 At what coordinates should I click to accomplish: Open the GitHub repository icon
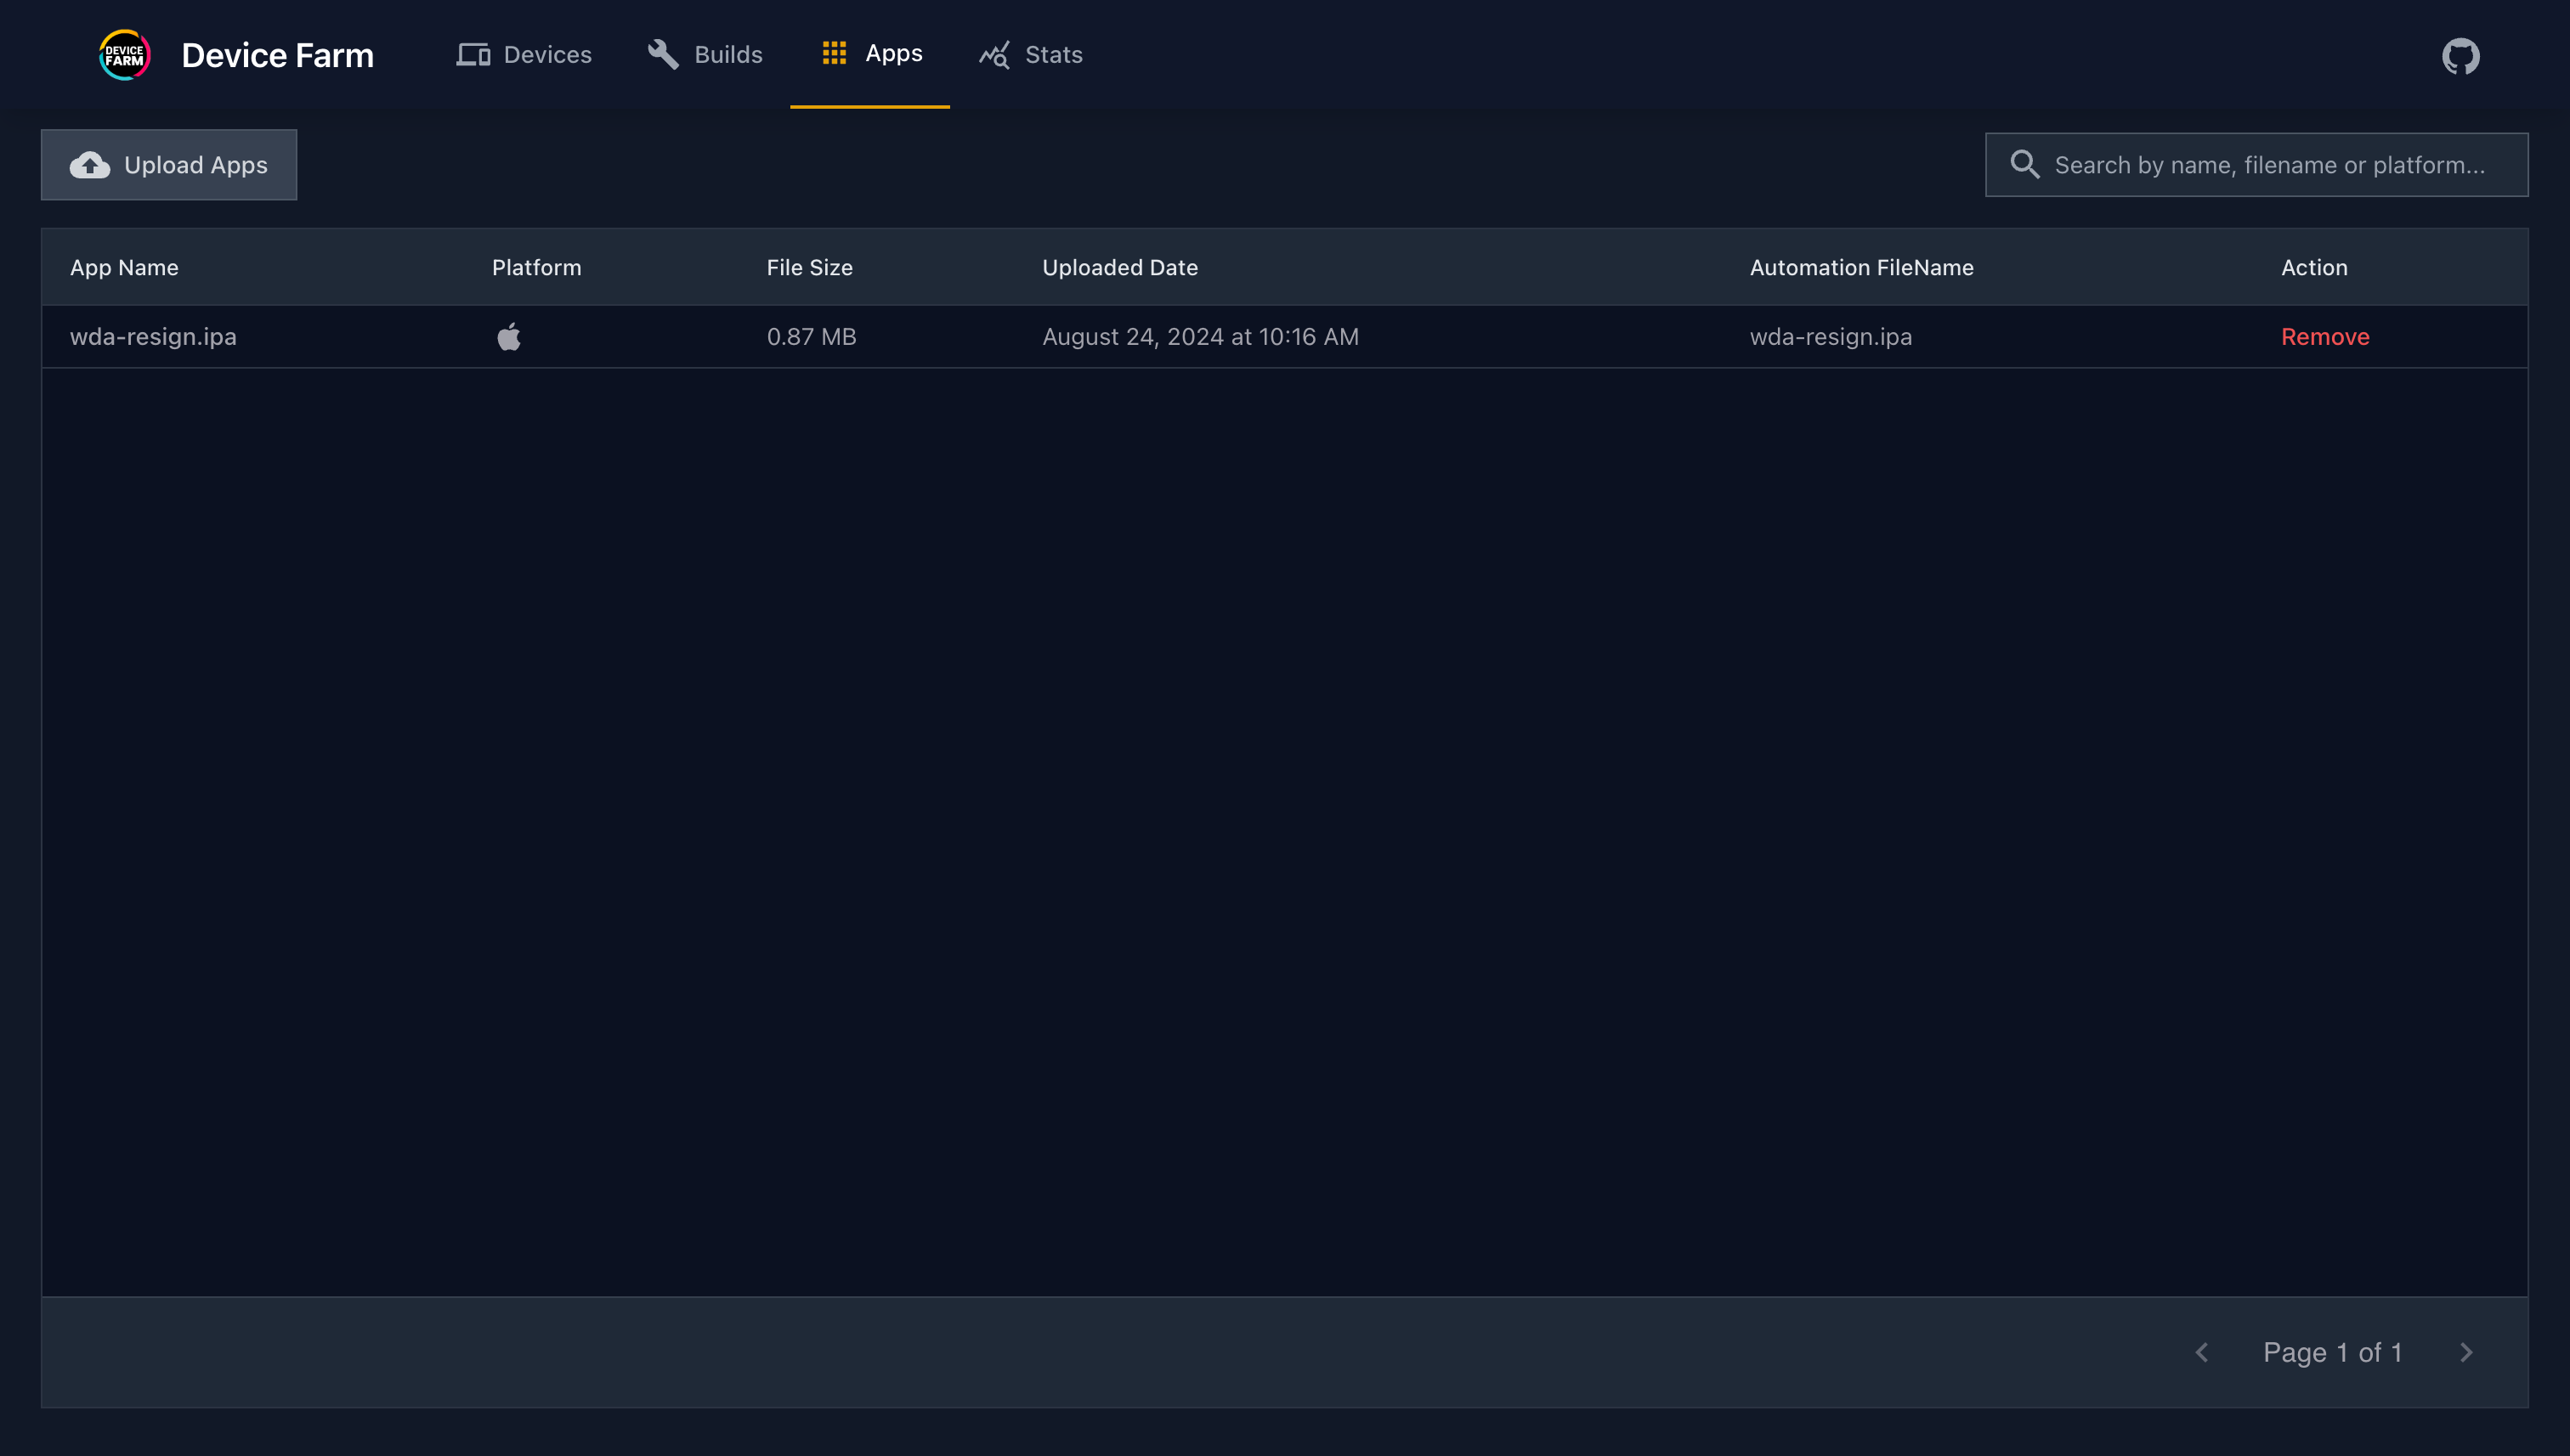coord(2460,56)
